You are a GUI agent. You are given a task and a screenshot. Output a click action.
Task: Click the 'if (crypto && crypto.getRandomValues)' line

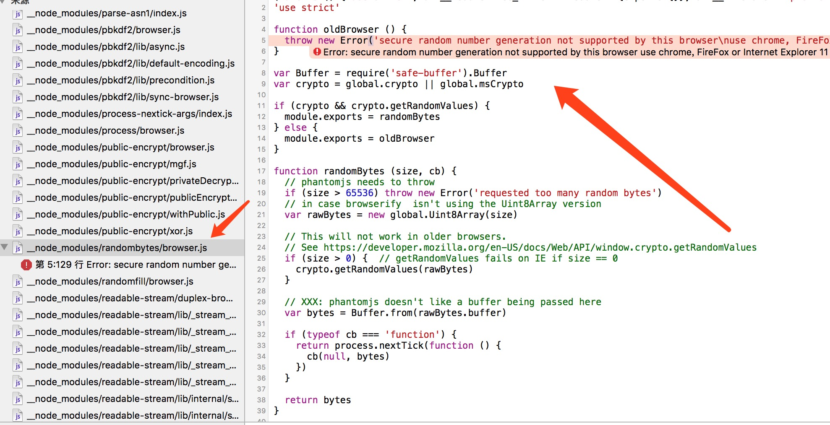coord(382,106)
